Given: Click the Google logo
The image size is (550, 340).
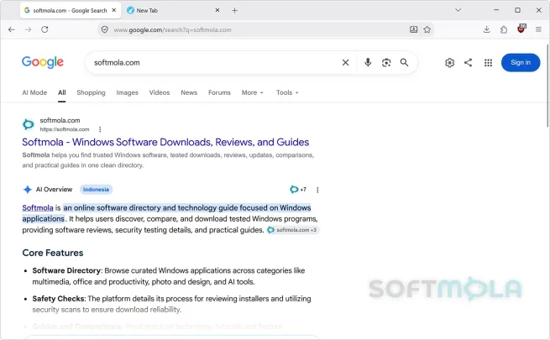Looking at the screenshot, I should [x=43, y=62].
